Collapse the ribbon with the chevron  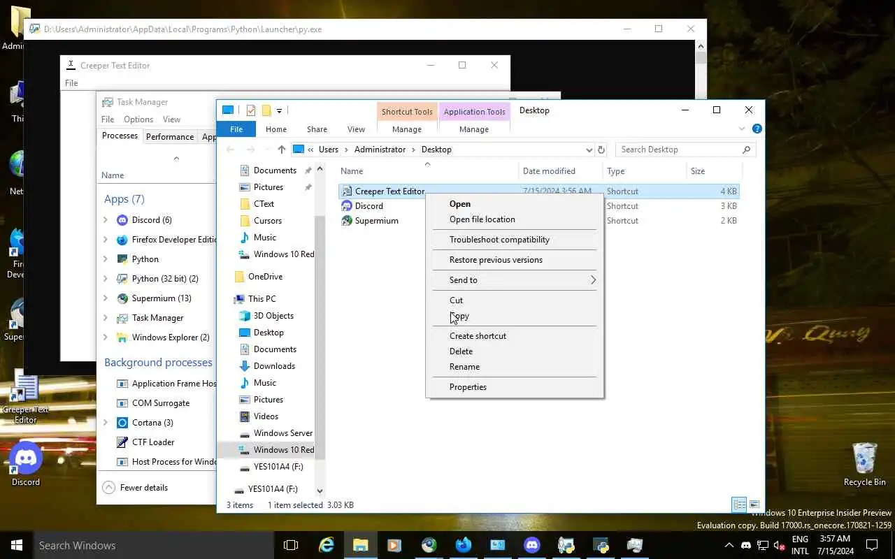[x=743, y=129]
